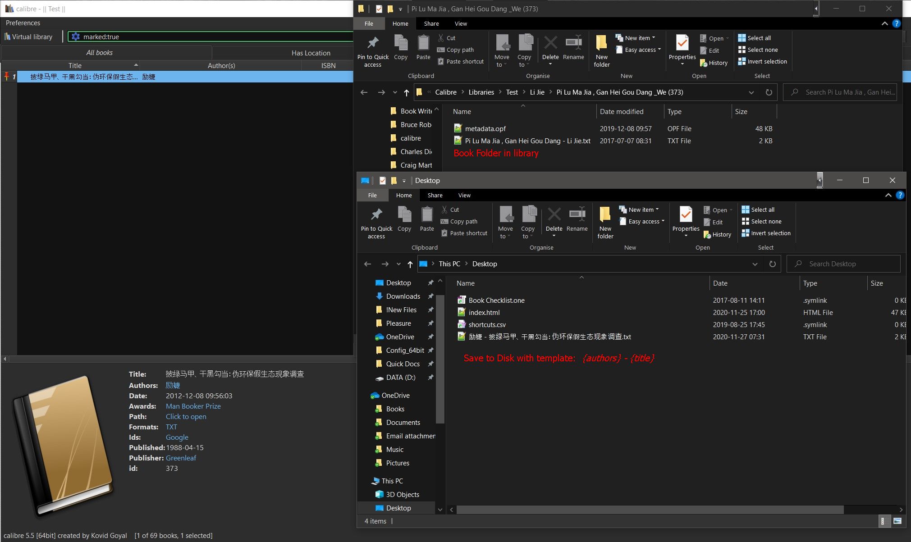This screenshot has height=542, width=911.
Task: Click the horizontal scrollbar in the Desktop file list
Action: tap(649, 510)
